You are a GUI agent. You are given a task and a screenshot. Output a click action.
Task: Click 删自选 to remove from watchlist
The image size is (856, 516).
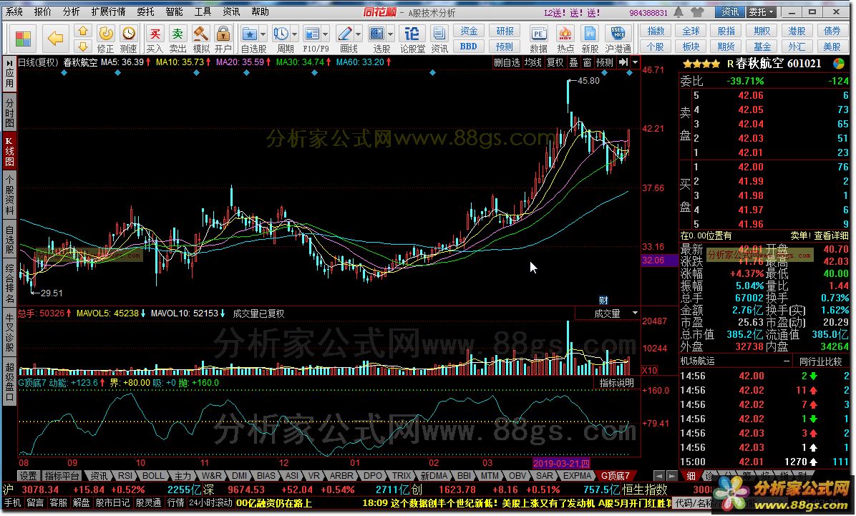click(x=507, y=63)
